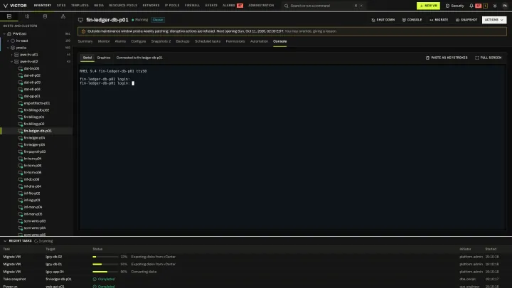Switch to Graphics console tab
Viewport: 512px width, 288px height.
click(104, 58)
